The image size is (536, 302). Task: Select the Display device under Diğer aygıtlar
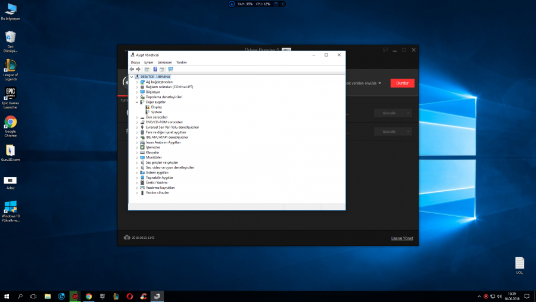point(156,107)
